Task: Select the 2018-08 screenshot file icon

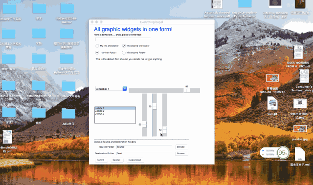Action: pyautogui.click(x=272, y=78)
